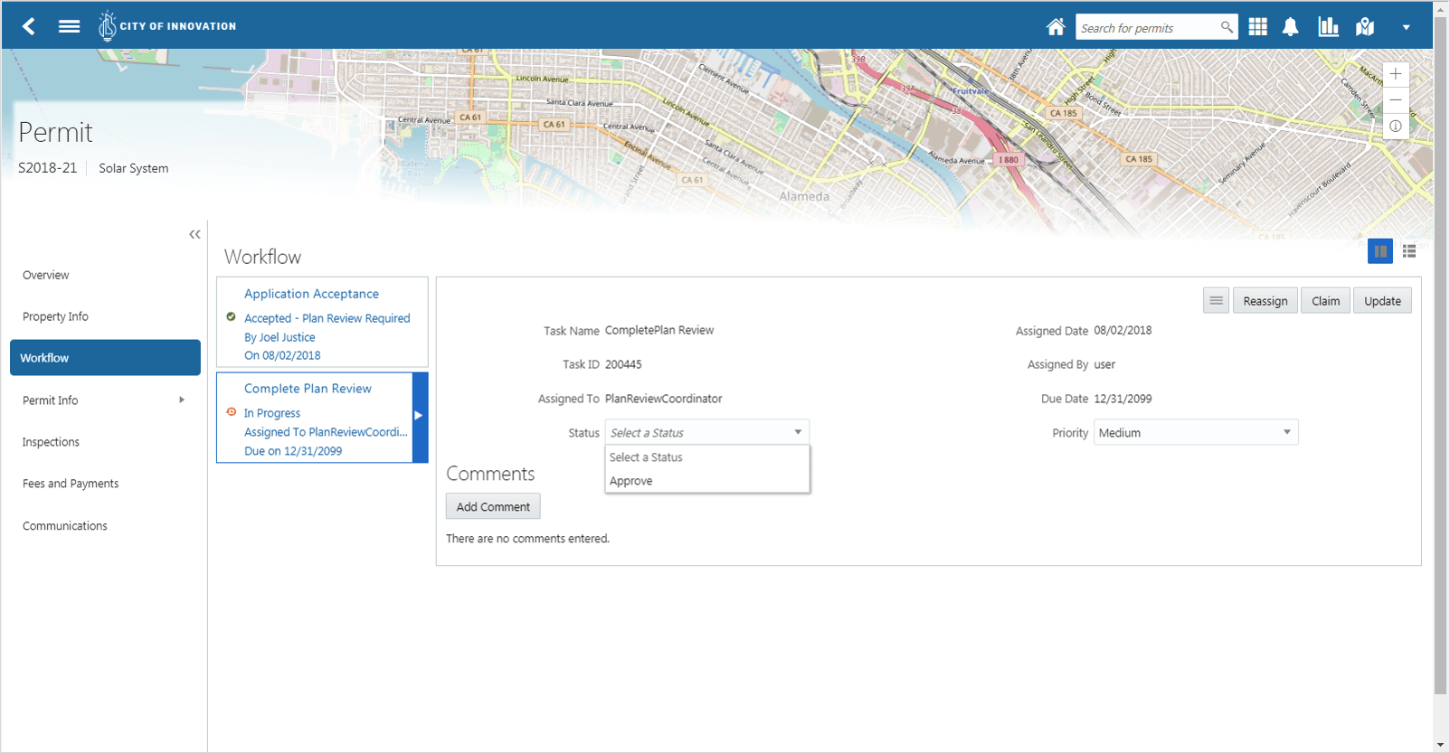Click the 'In Progress' status text
Viewport: 1450px width, 753px height.
[272, 413]
